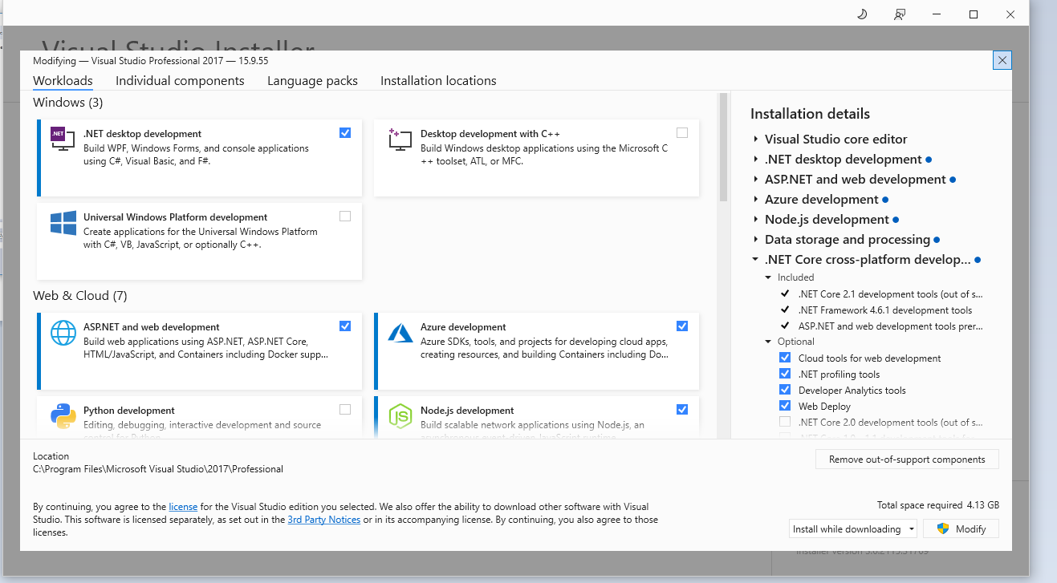This screenshot has width=1057, height=583.
Task: Open the Install while downloading dropdown
Action: [853, 528]
